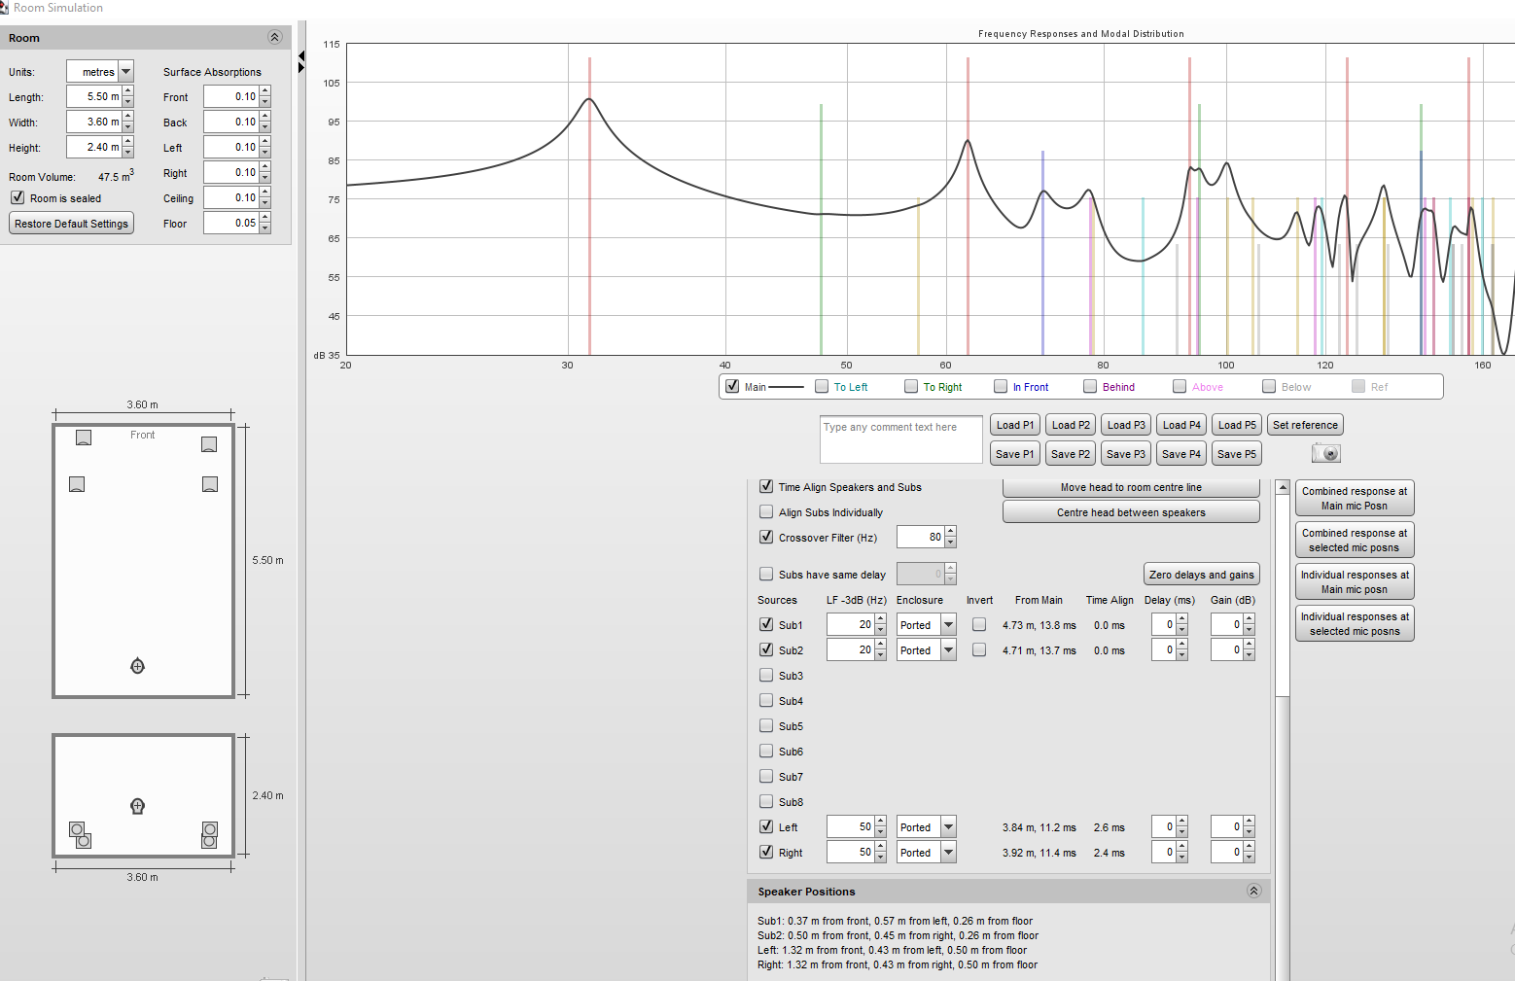Open Right speaker enclosure dropdown

[x=949, y=853]
